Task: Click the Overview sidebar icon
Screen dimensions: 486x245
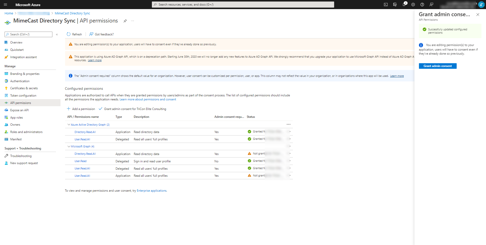Action: 6,42
